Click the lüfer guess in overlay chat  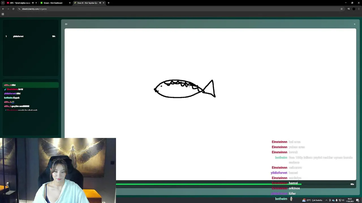coord(292,193)
